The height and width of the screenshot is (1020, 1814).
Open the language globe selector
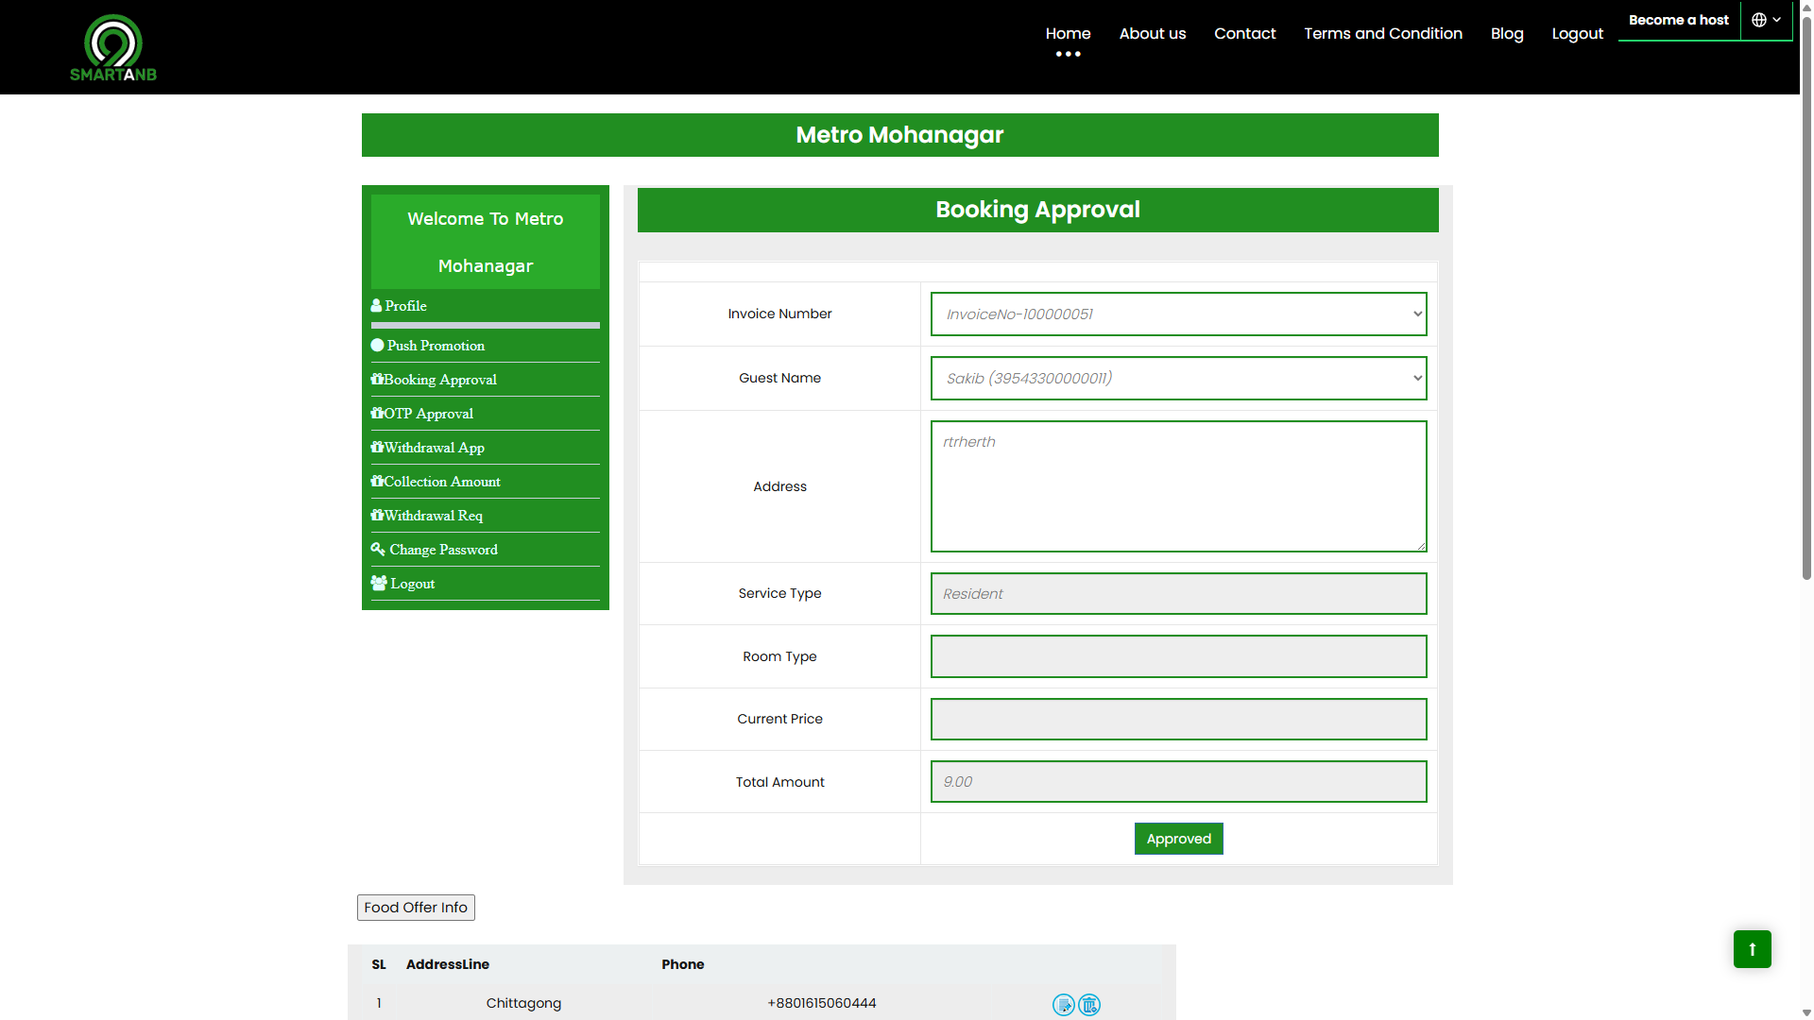[x=1766, y=20]
